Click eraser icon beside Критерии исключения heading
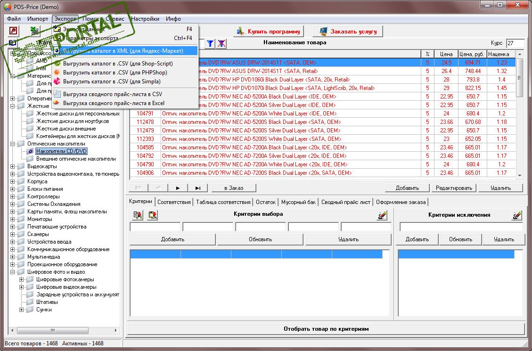Image resolution: width=532 pixels, height=351 pixels. pyautogui.click(x=517, y=215)
